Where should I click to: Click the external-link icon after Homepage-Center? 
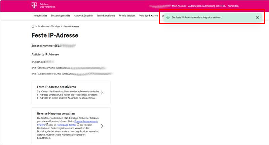pos(78,125)
